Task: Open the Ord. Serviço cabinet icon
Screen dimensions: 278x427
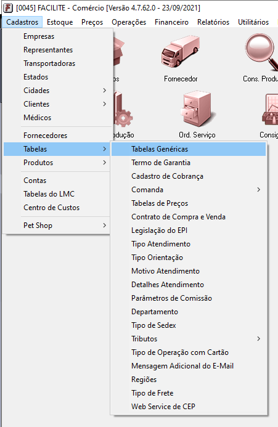Action: coord(197,109)
